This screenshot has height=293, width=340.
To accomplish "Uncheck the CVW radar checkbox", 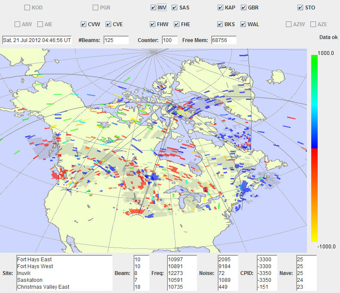I will (83, 24).
